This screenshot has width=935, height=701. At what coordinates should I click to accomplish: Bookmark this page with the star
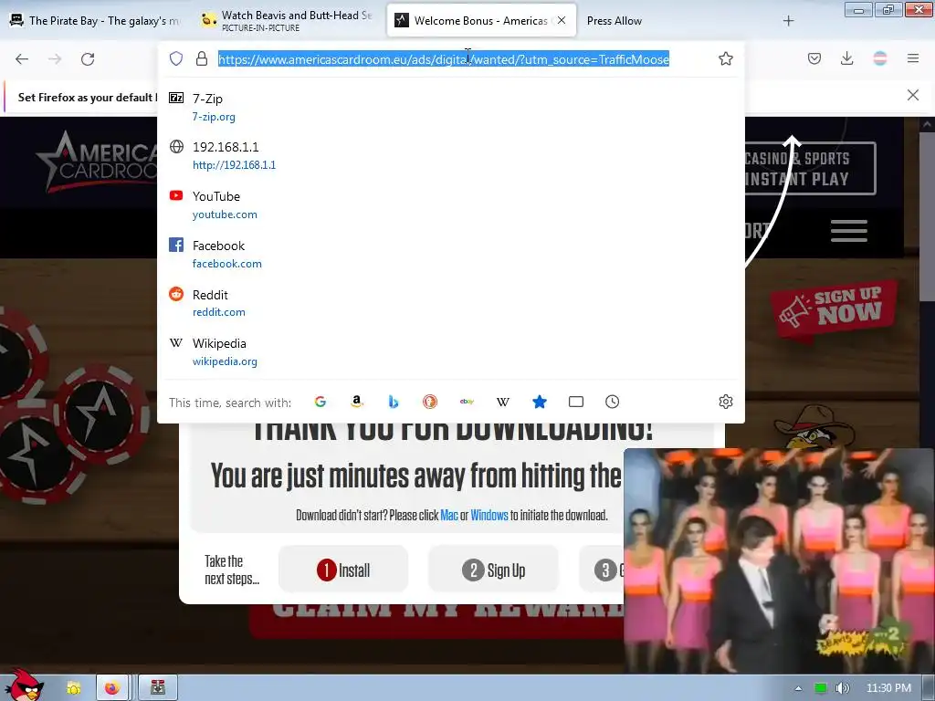(x=726, y=58)
